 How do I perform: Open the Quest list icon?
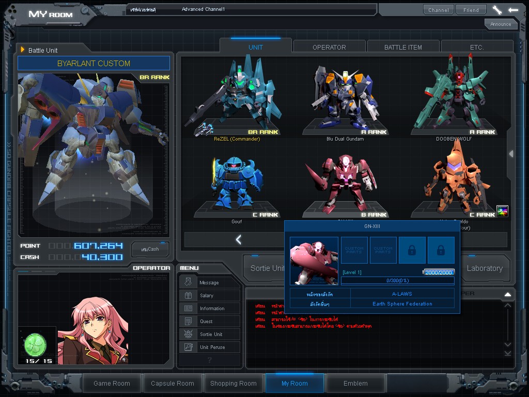point(188,321)
